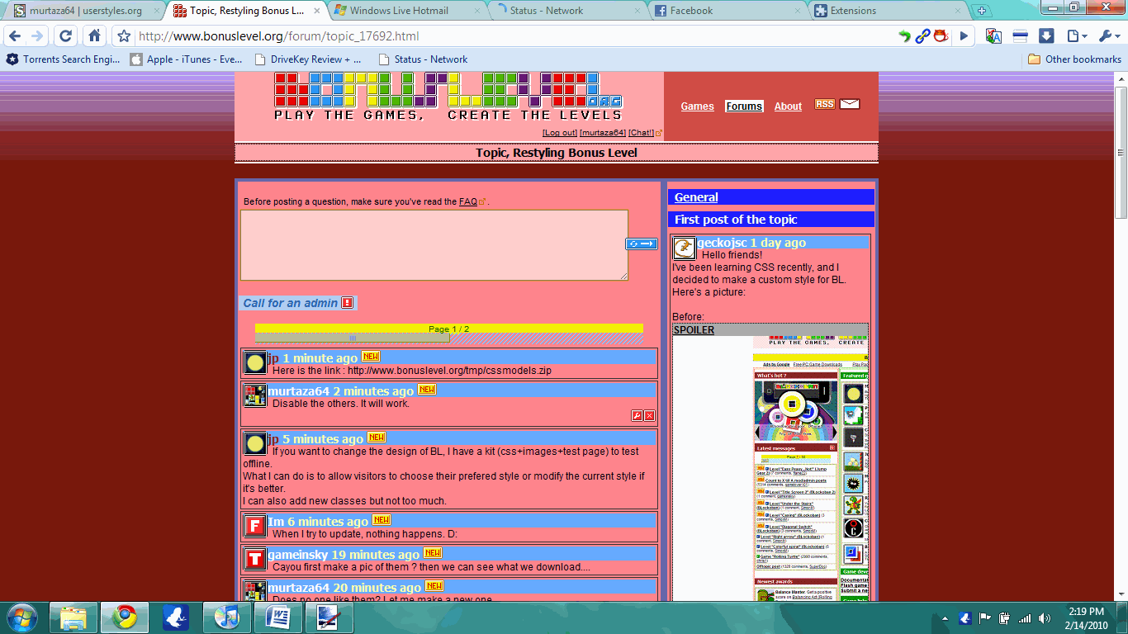1128x634 pixels.
Task: Click the Windows Start button
Action: (x=21, y=617)
